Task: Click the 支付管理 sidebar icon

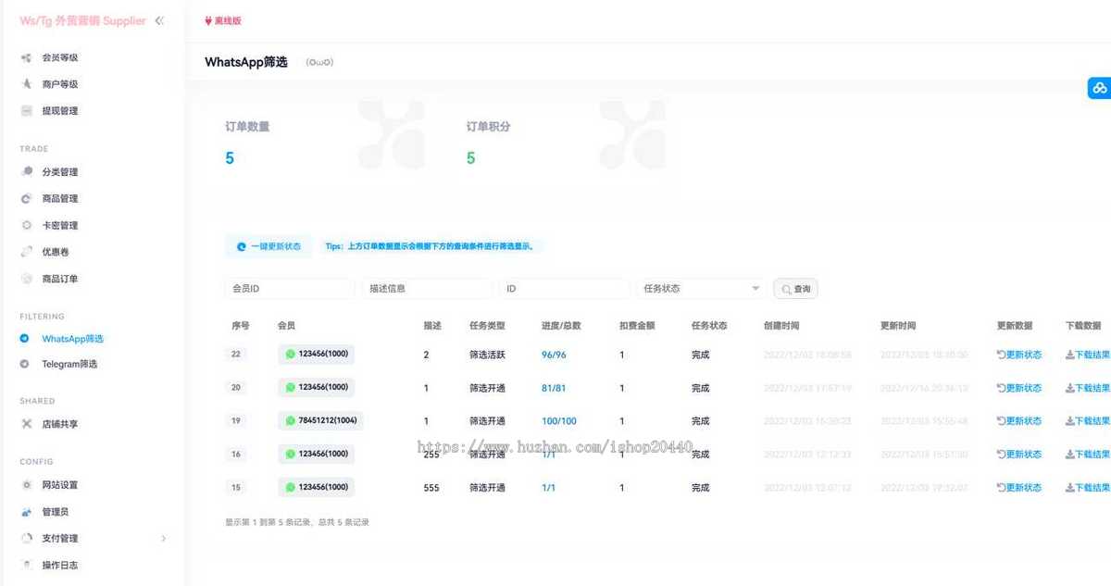Action: 27,538
